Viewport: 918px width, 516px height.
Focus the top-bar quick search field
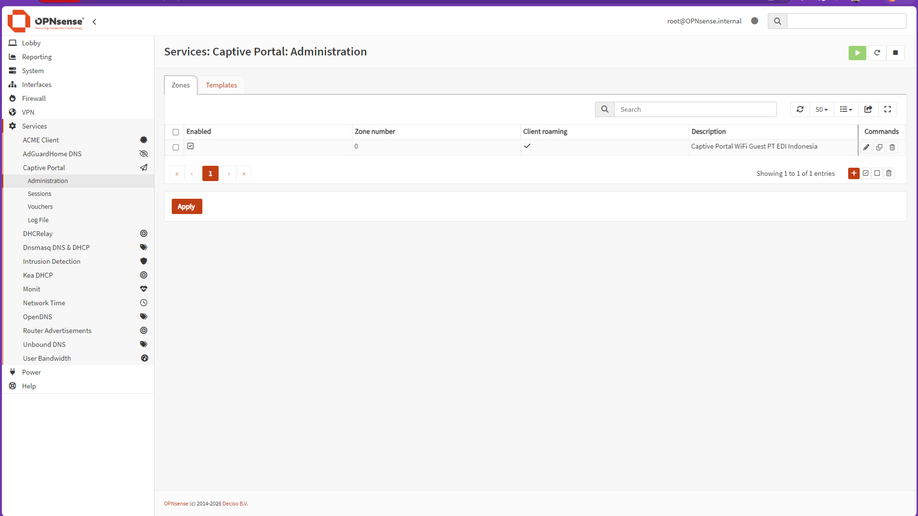pos(846,21)
